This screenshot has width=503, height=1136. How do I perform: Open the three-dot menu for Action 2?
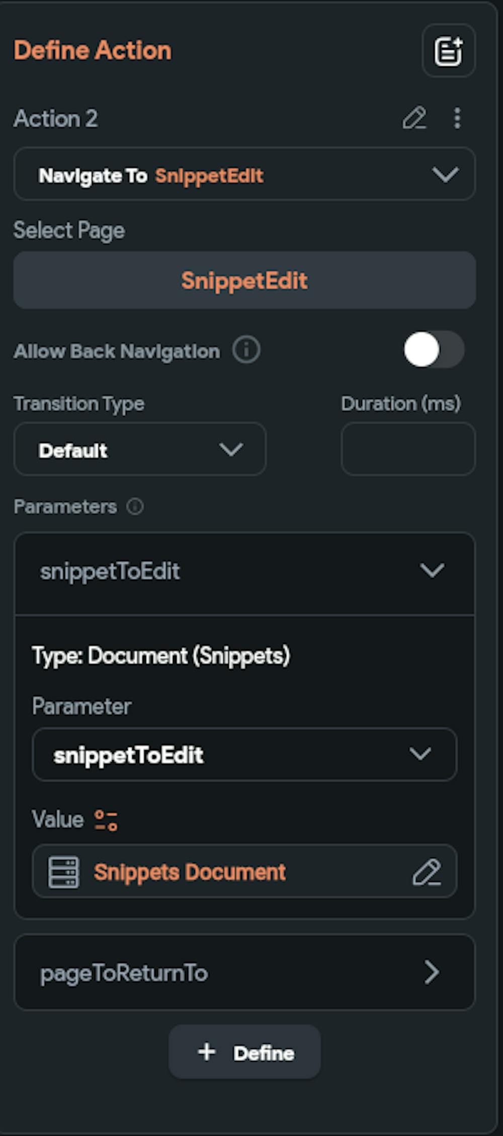[x=457, y=119]
